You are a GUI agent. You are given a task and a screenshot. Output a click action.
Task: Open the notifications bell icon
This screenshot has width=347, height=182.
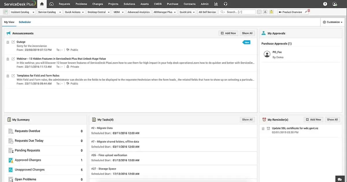(265, 12)
